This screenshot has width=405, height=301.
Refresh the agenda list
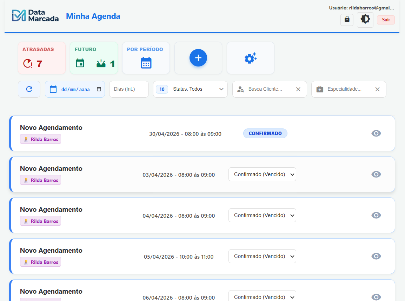[x=29, y=89]
